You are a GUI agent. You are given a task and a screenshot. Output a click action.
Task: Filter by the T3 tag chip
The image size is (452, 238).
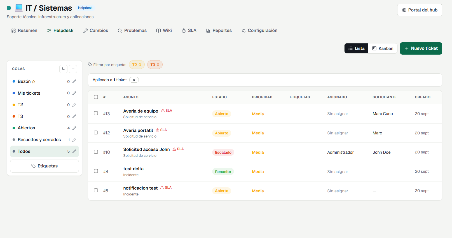click(155, 65)
